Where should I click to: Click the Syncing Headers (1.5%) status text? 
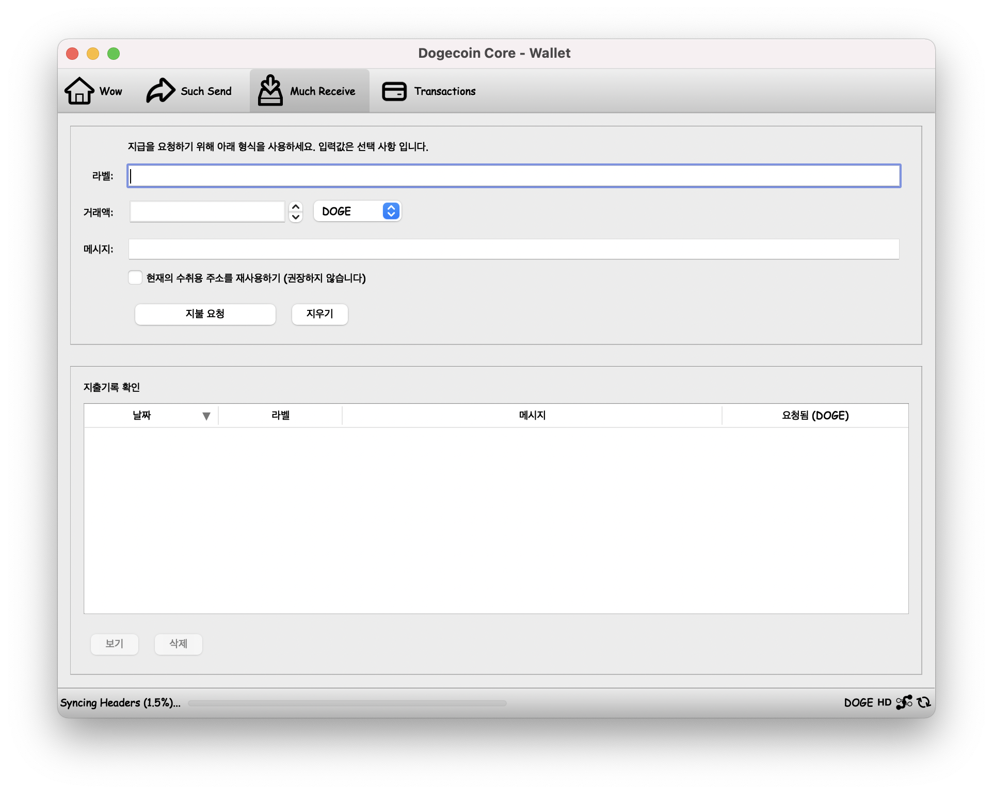coord(120,703)
